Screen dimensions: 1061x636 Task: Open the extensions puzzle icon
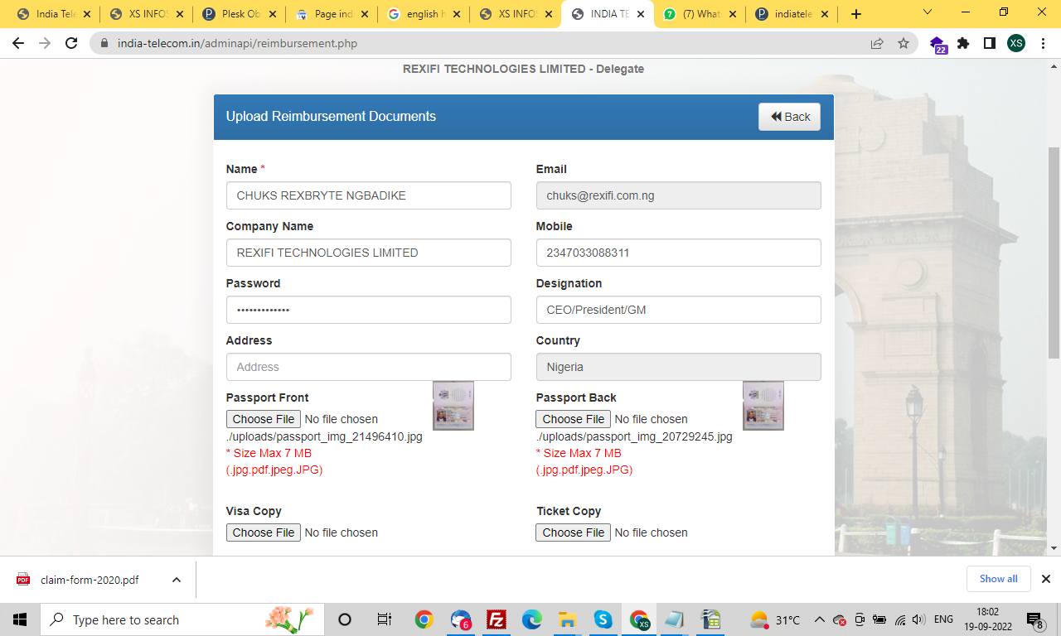tap(963, 43)
